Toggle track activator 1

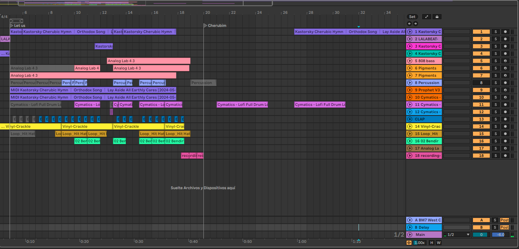pyautogui.click(x=481, y=32)
